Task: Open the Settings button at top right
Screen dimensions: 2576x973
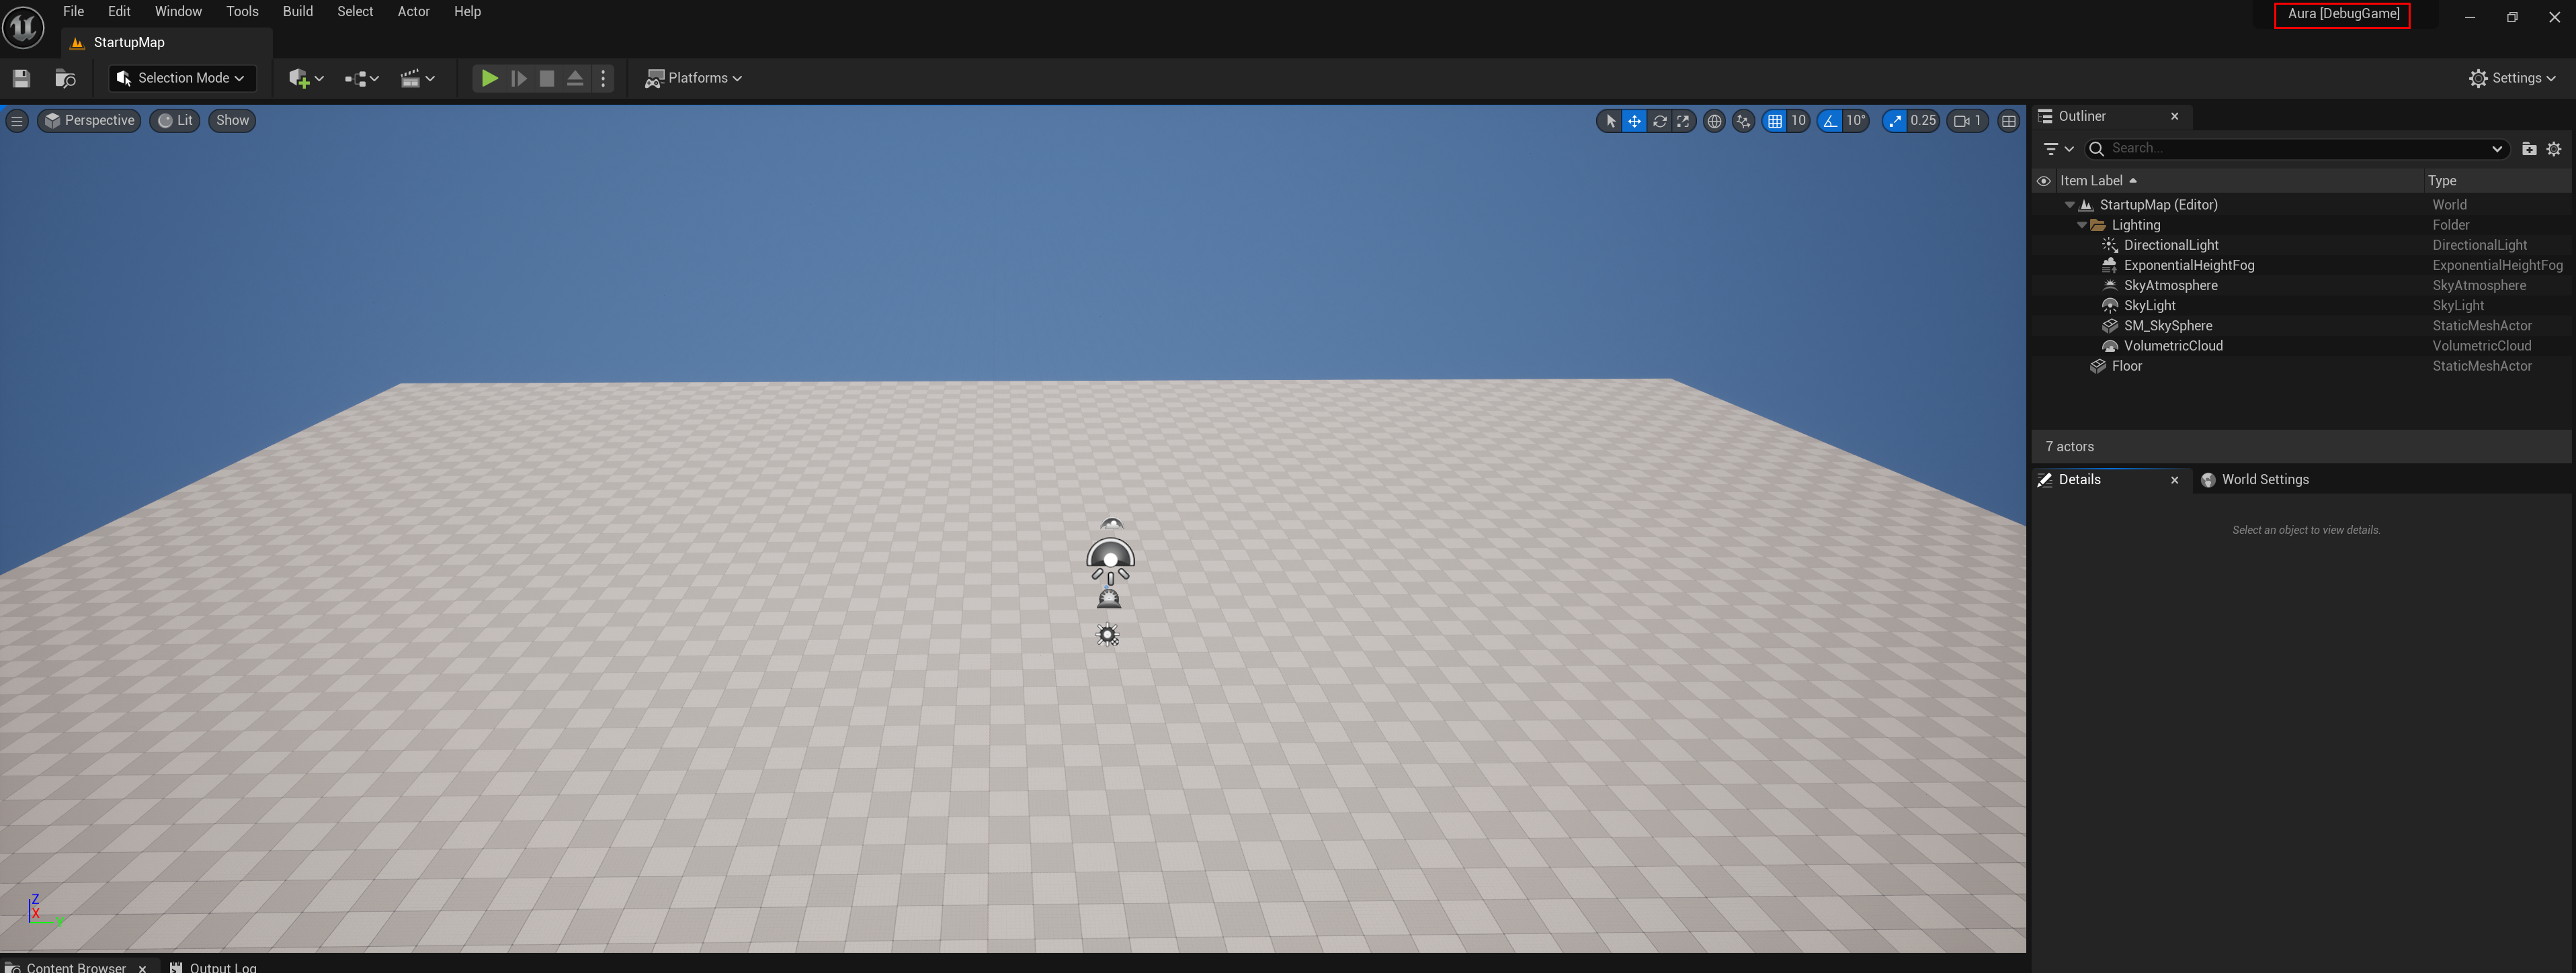Action: point(2511,78)
